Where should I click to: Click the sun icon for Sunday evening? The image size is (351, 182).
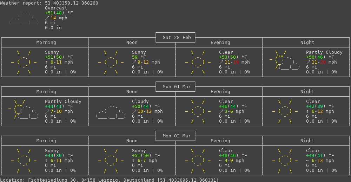198,111
